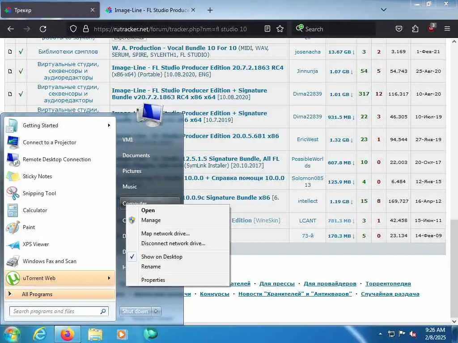Open Remote Desktop Connection
Viewport: 458px width, 343px height.
[x=59, y=159]
